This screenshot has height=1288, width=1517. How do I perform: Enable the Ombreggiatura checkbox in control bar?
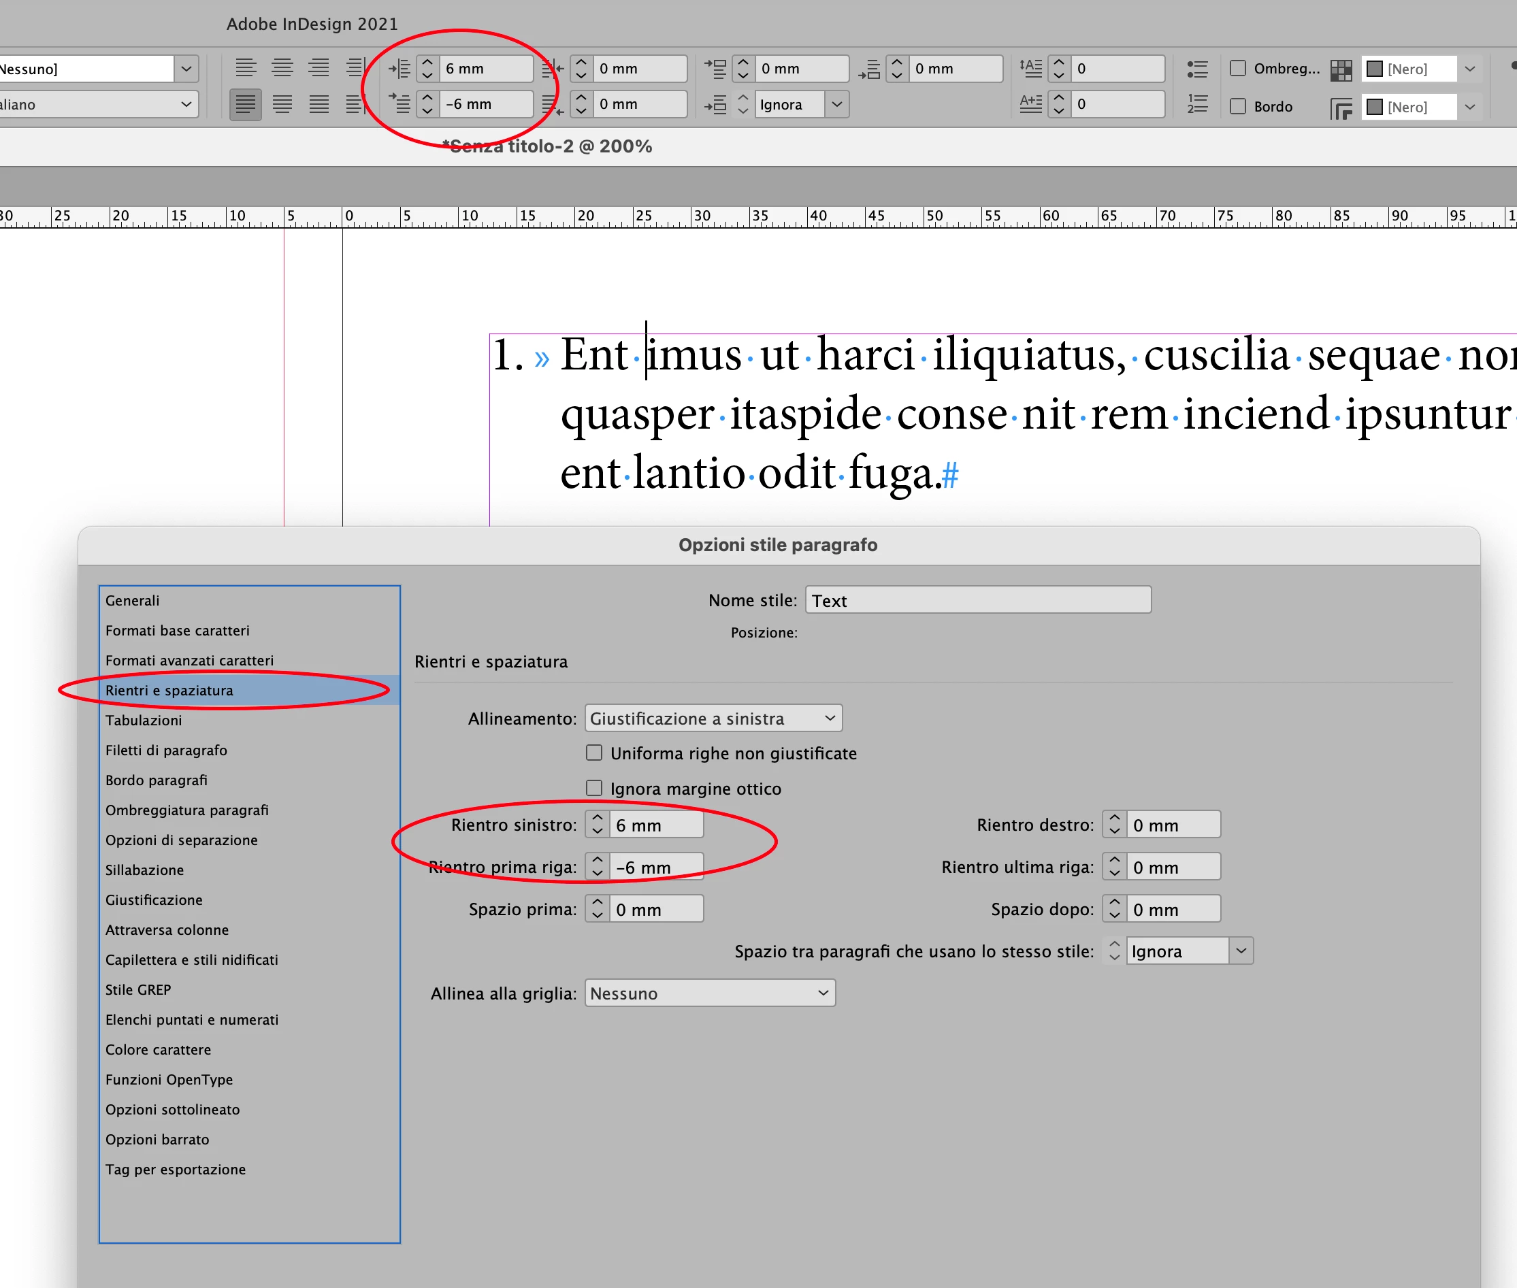[x=1238, y=68]
